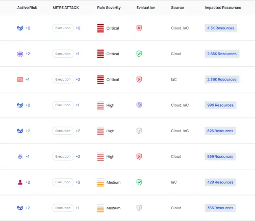Click the Execution tag in 429 Resources row
Viewport: 255px width, 221px height.
63,182
